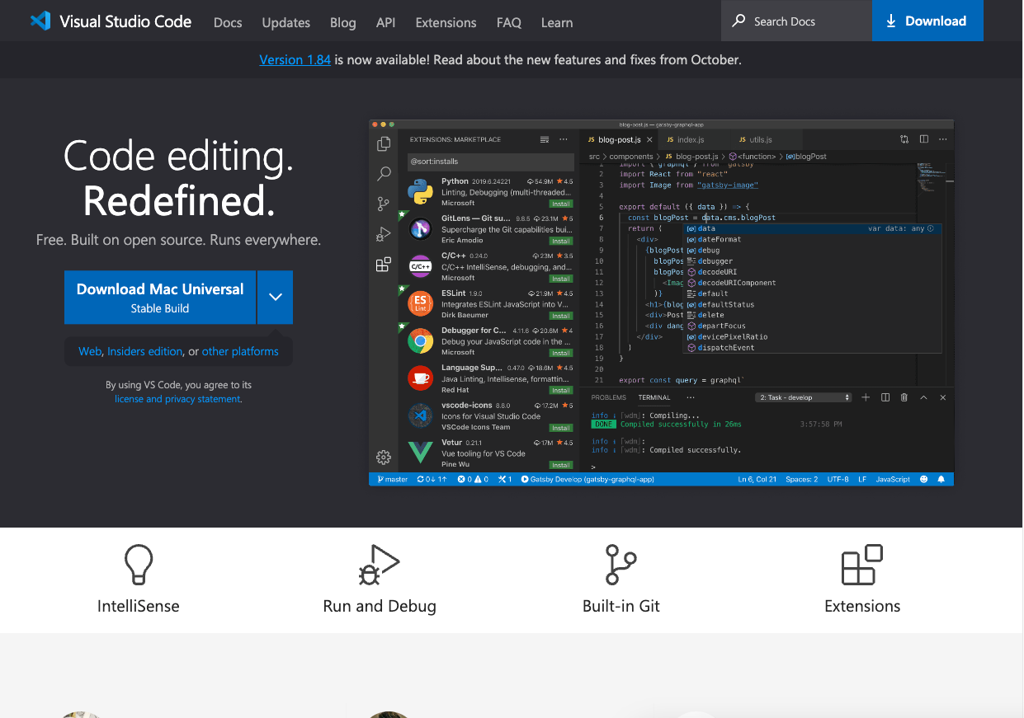Click 'UTF-8' encoding in status bar
This screenshot has height=718, width=1024.
(838, 479)
